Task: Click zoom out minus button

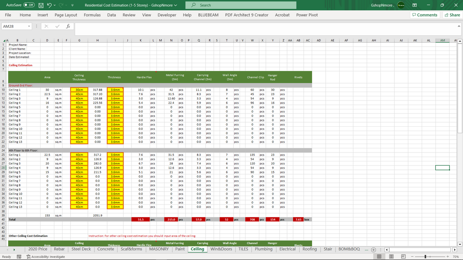Action: tap(412, 257)
